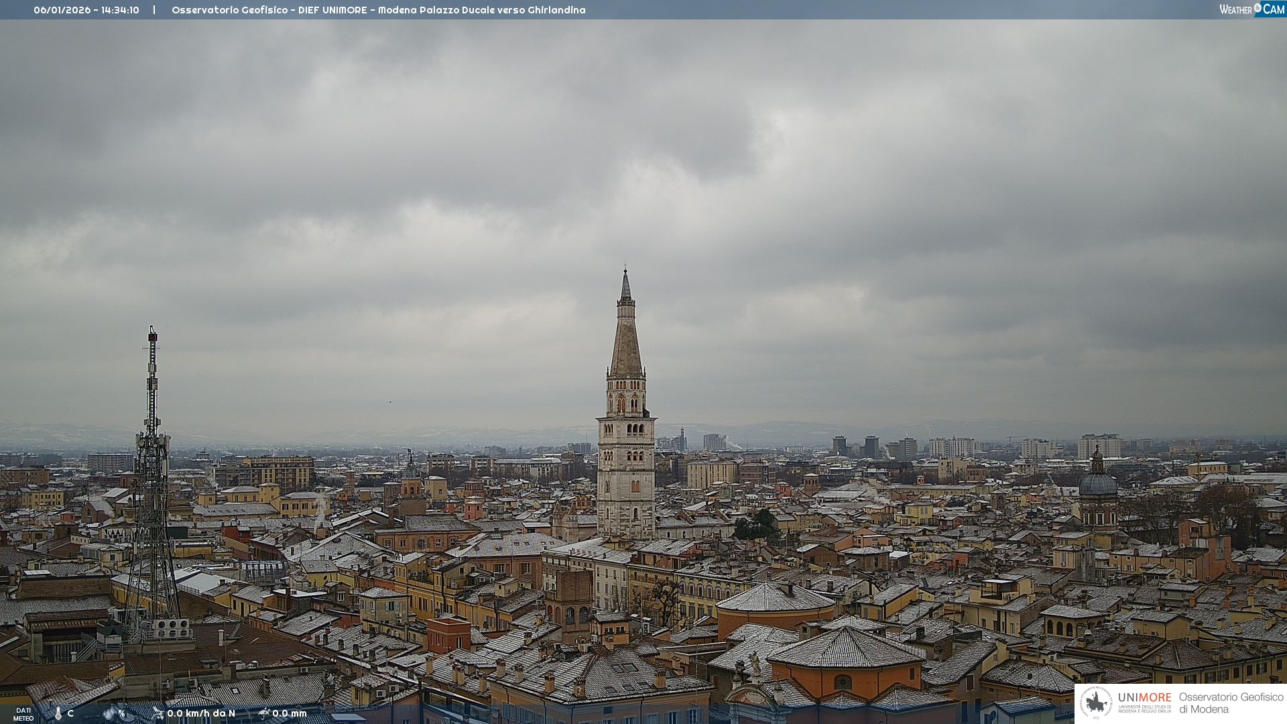
Task: Click the humidity percent symbol
Action: tap(121, 714)
